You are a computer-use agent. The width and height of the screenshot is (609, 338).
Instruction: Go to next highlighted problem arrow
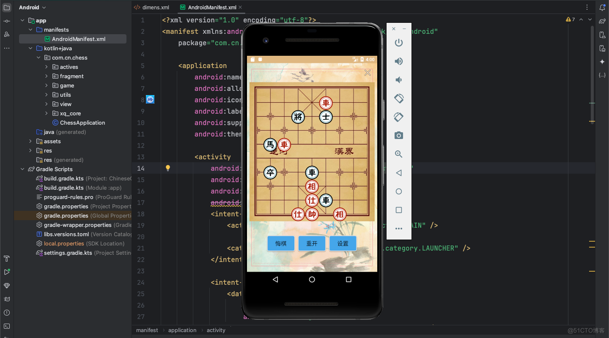590,19
